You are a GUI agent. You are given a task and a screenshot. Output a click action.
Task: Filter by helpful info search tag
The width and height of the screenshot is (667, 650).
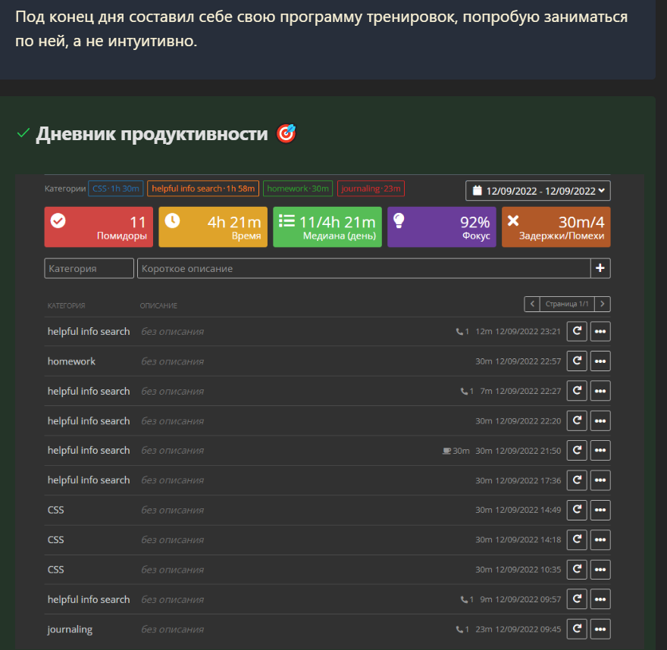[203, 189]
